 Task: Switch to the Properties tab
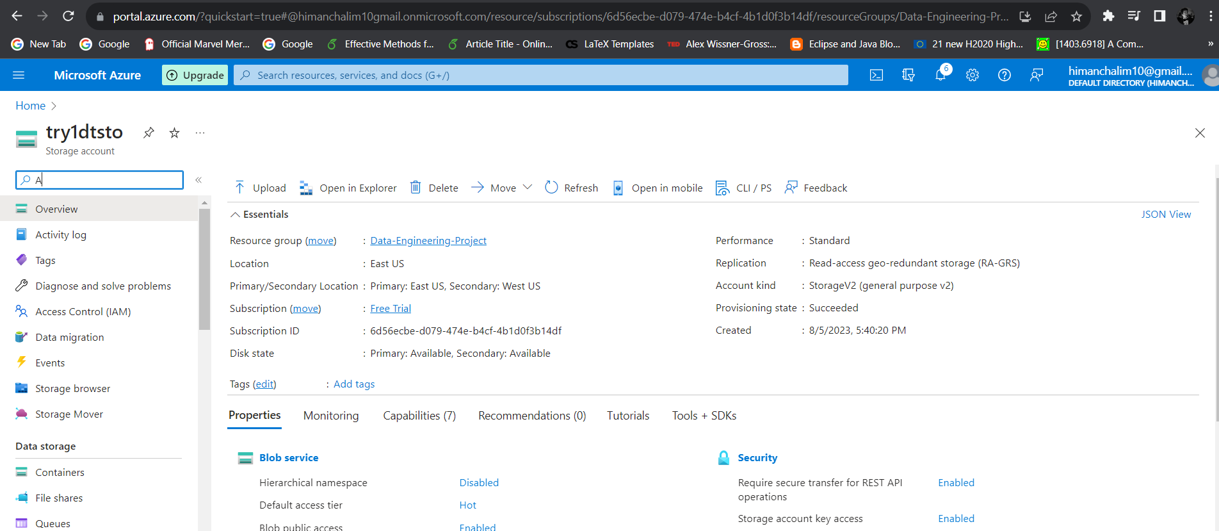(255, 416)
